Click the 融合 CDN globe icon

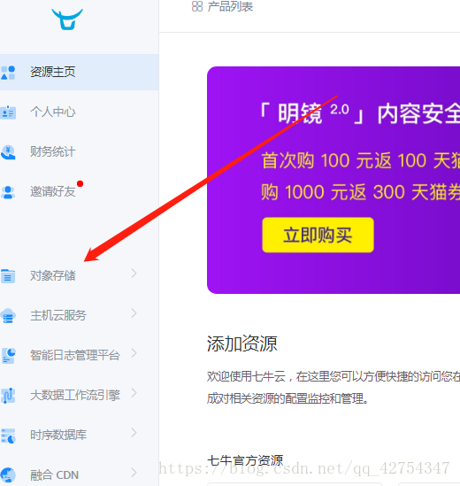pos(8,475)
